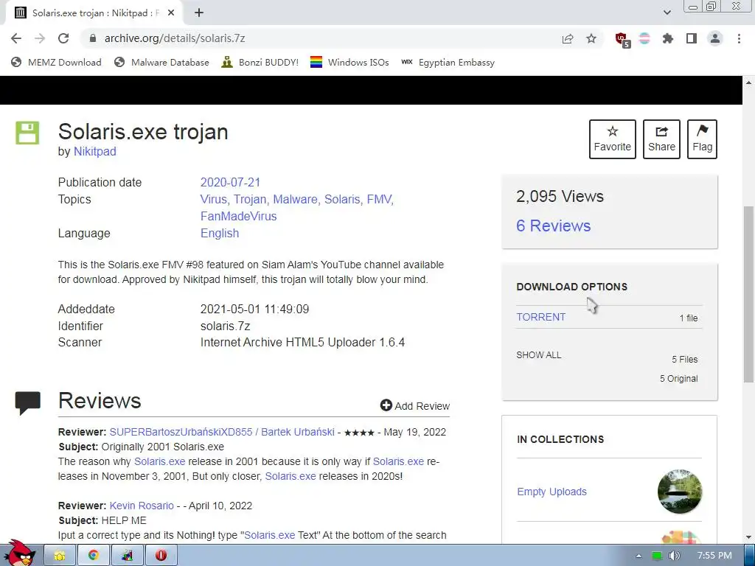This screenshot has width=755, height=566.
Task: Open the Bonzi BUDDY! bookmark
Action: (260, 63)
